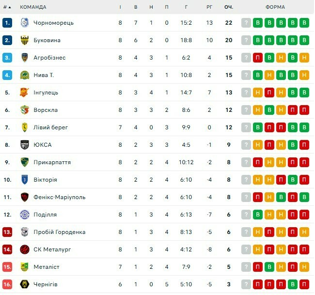Click the rank 1 position badge
The height and width of the screenshot is (295, 315).
pyautogui.click(x=7, y=23)
